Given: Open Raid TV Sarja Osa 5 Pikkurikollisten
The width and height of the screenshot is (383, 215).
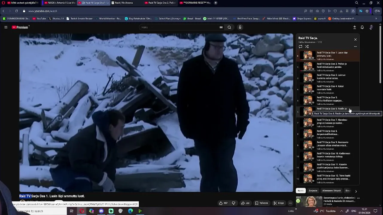Looking at the screenshot, I should (x=328, y=101).
